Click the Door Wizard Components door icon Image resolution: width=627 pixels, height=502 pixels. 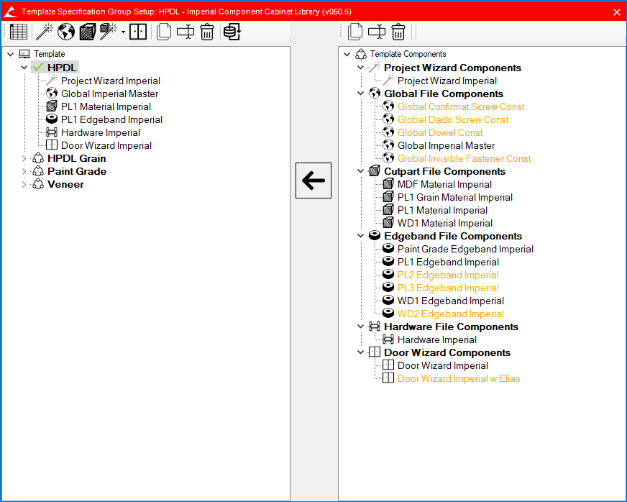click(375, 352)
